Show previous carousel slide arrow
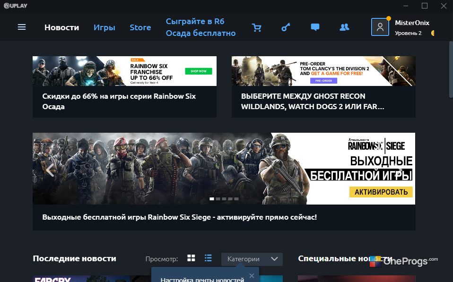 click(x=50, y=170)
